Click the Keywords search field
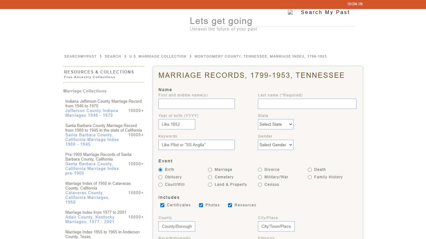The image size is (426, 239). click(x=196, y=145)
